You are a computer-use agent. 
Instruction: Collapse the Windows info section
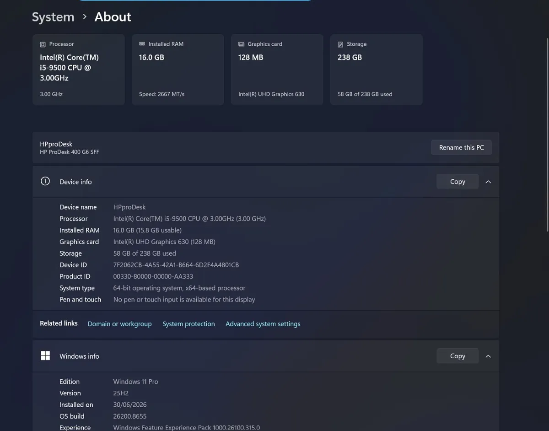[488, 356]
